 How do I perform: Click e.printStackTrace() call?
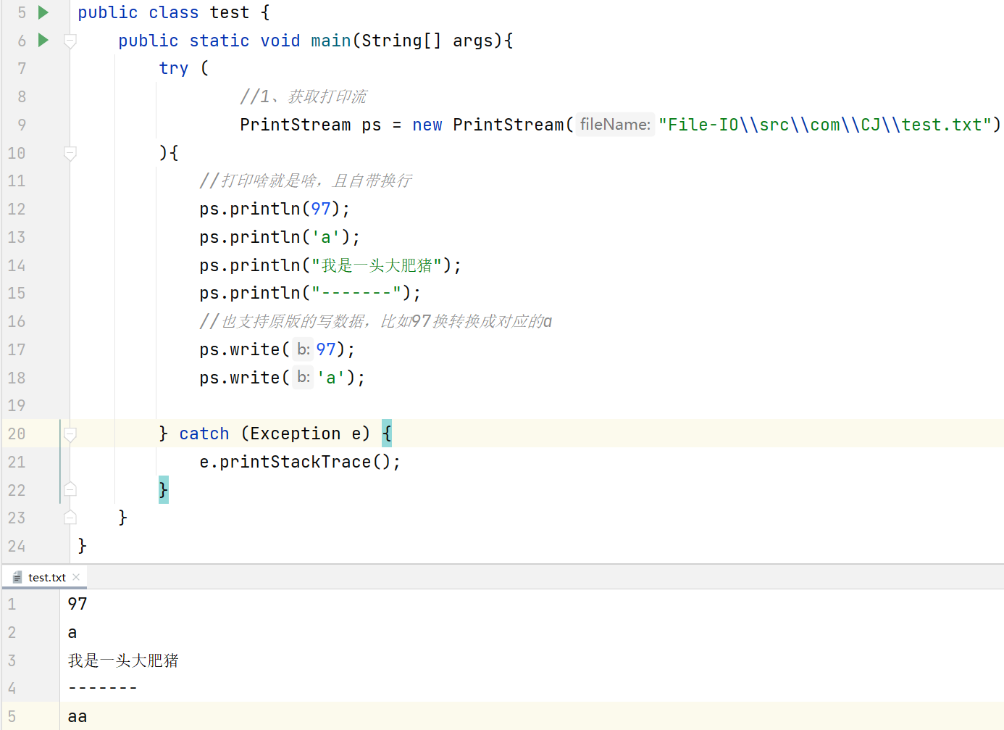pyautogui.click(x=300, y=462)
